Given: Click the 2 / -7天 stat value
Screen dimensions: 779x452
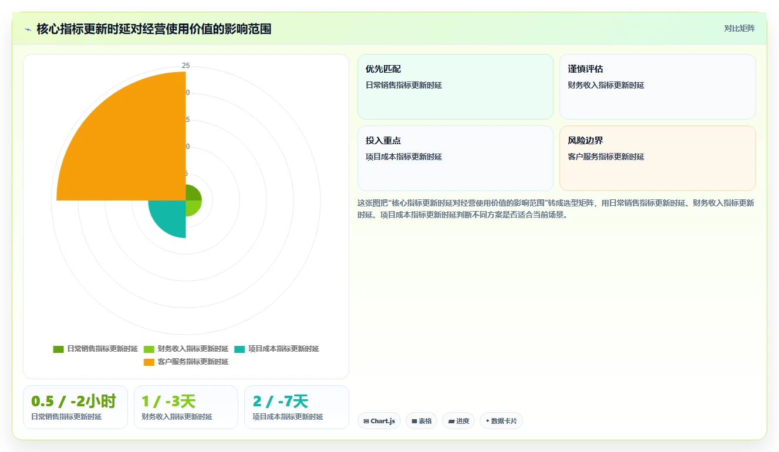Looking at the screenshot, I should point(280,402).
